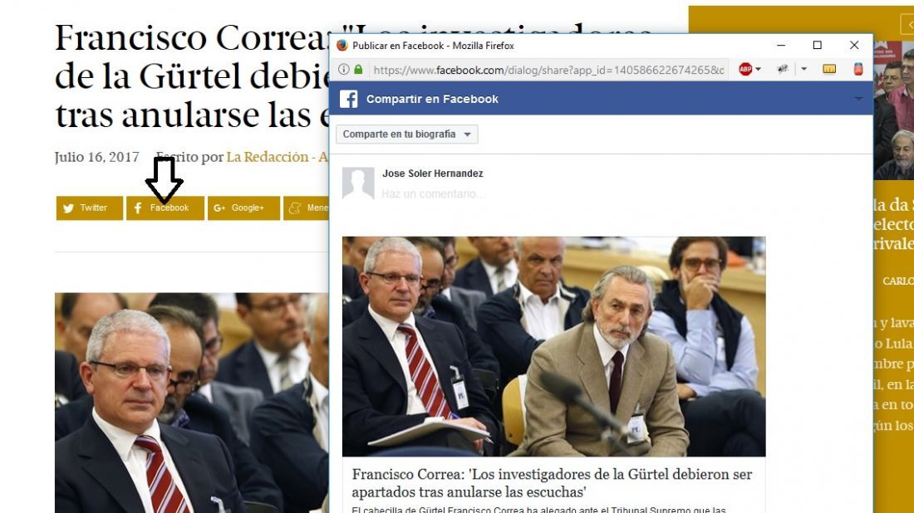
Task: Open 'Comparte en tu biografía' dropdown
Action: click(407, 134)
